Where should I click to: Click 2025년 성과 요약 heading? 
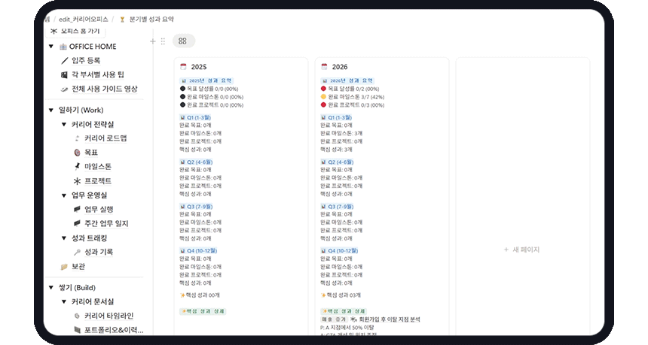click(206, 80)
